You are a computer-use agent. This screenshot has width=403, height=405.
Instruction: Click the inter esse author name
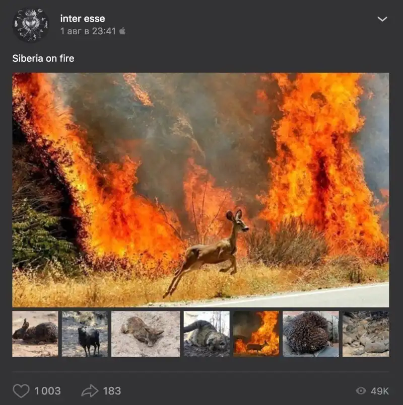coord(83,19)
